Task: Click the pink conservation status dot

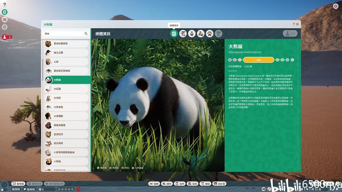Action: click(235, 60)
